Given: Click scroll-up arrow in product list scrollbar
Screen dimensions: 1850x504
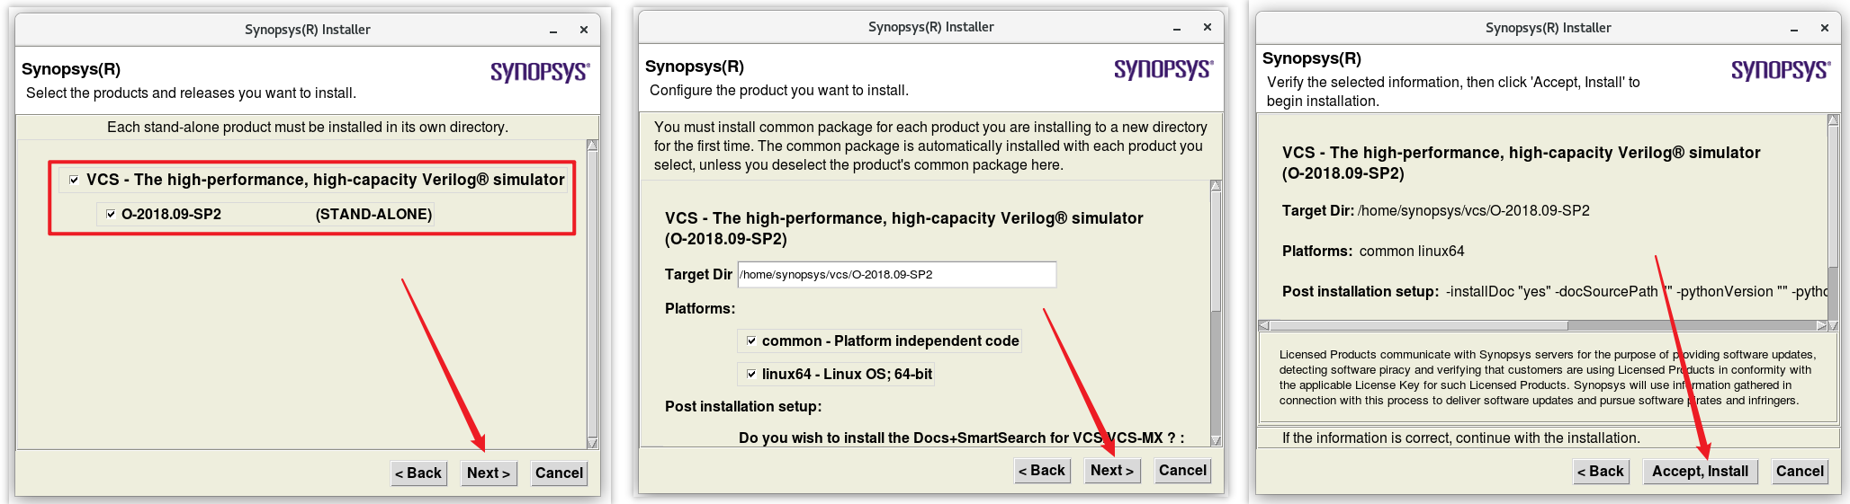Looking at the screenshot, I should coord(592,145).
